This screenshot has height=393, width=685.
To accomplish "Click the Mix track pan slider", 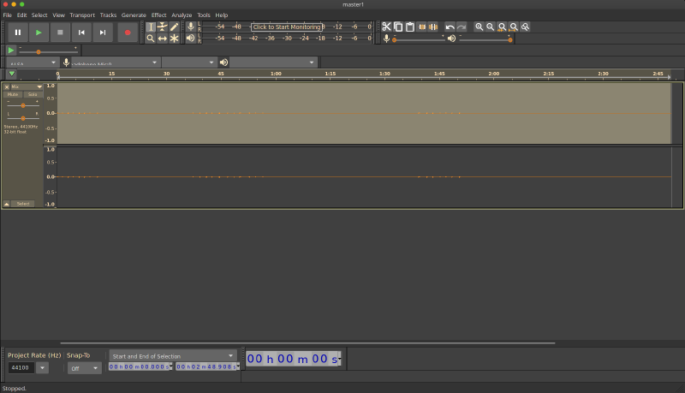I will click(23, 118).
